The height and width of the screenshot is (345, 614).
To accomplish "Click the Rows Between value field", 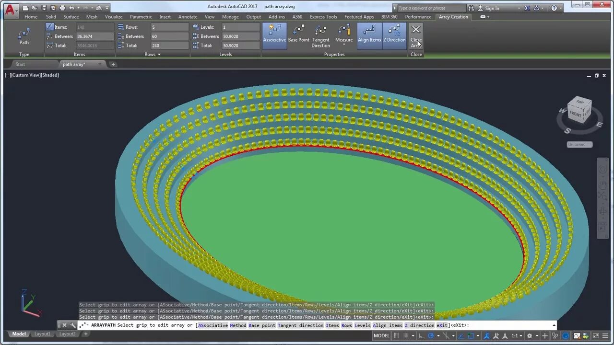I will tap(169, 36).
